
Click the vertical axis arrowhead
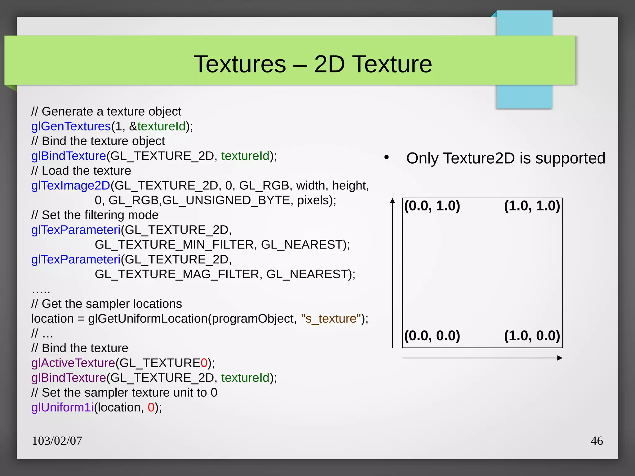pyautogui.click(x=393, y=201)
